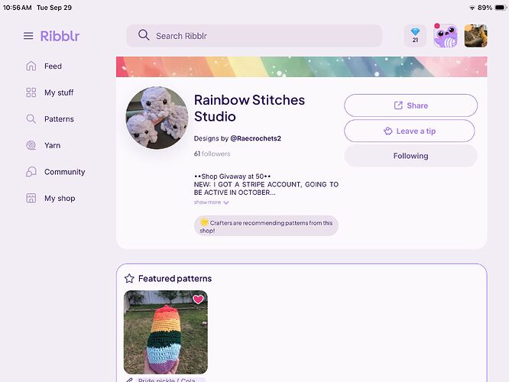Go to Feed in sidebar
Viewport: 509px width, 382px height.
pyautogui.click(x=53, y=66)
